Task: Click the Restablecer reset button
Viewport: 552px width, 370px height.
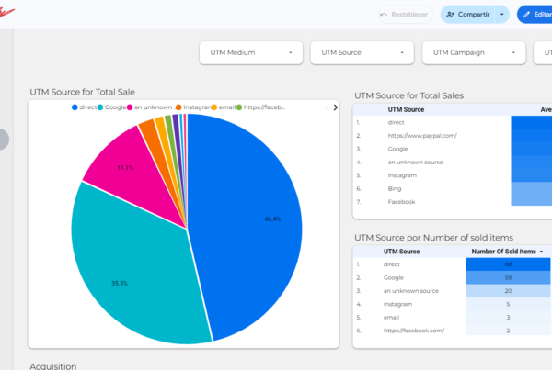Action: coord(406,15)
